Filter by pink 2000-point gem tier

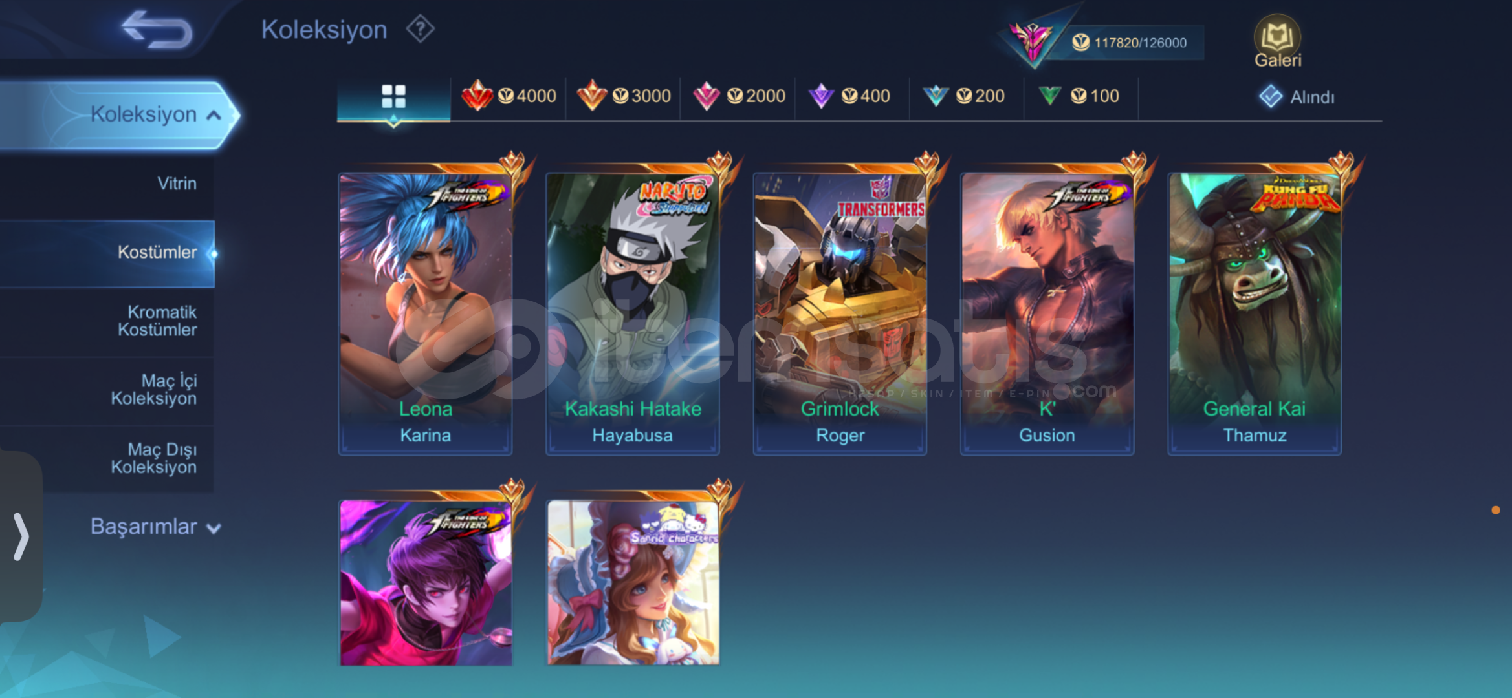coord(738,96)
